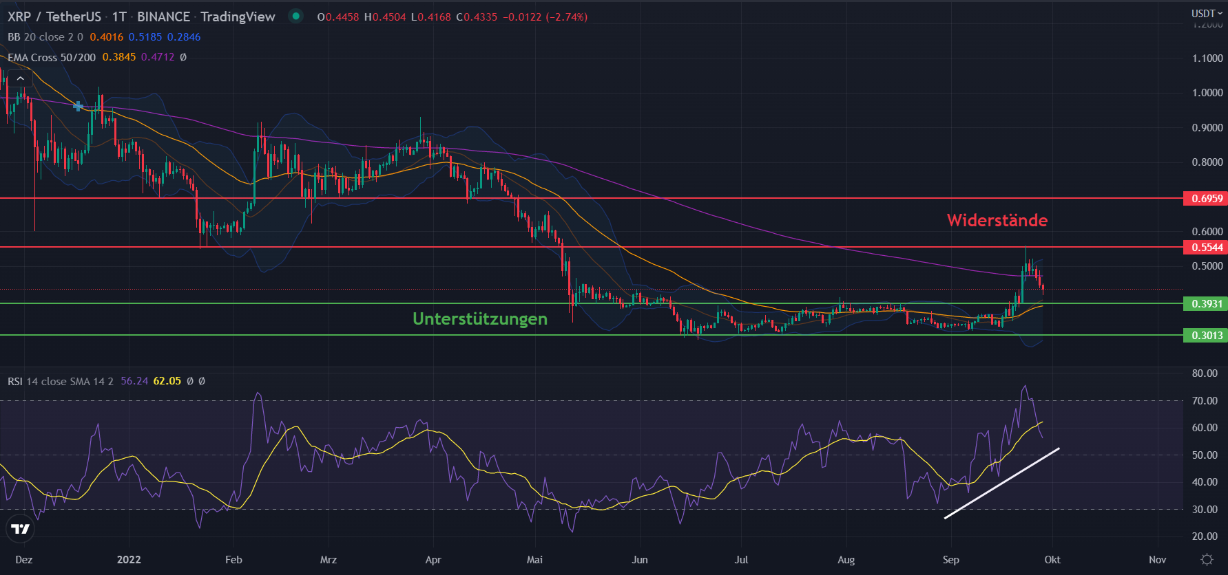The image size is (1228, 575).
Task: Select the XRP / TetherUS symbol title
Action: pyautogui.click(x=54, y=17)
